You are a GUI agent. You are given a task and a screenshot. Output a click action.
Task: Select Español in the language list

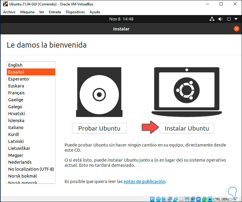(31, 72)
